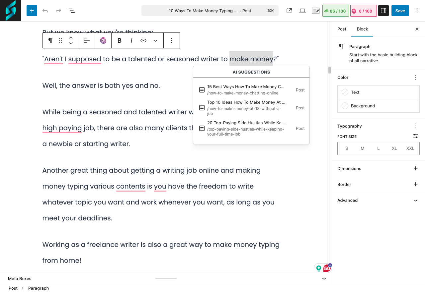The width and height of the screenshot is (425, 292).
Task: Toggle bold formatting on the selected text
Action: tap(119, 40)
